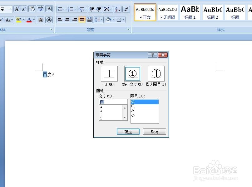This screenshot has height=187, width=252.
Task: Open highlight color dropdown arrow
Action: [24, 20]
